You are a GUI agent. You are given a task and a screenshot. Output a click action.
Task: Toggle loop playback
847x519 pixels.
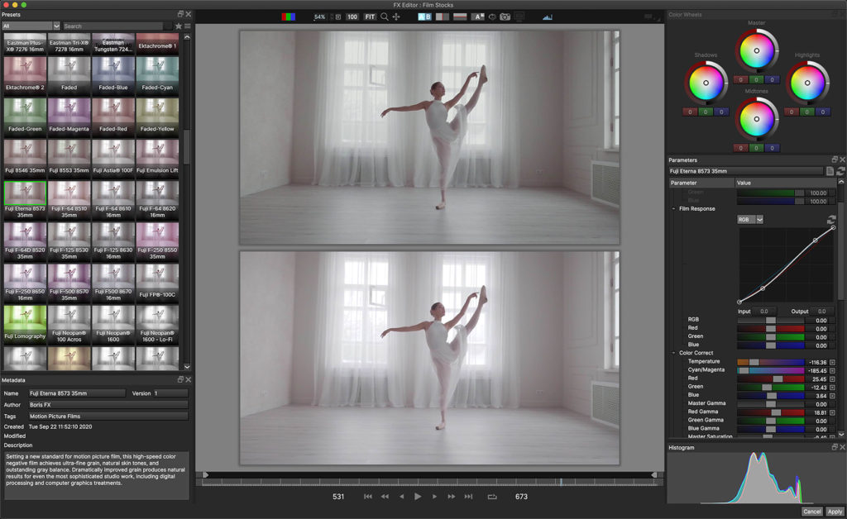(492, 497)
